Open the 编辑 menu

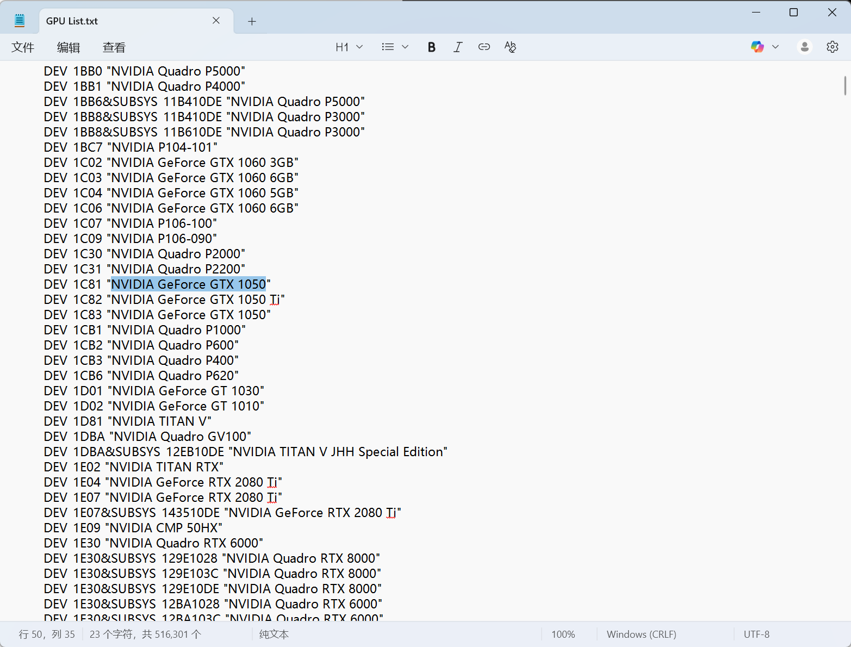coord(69,48)
